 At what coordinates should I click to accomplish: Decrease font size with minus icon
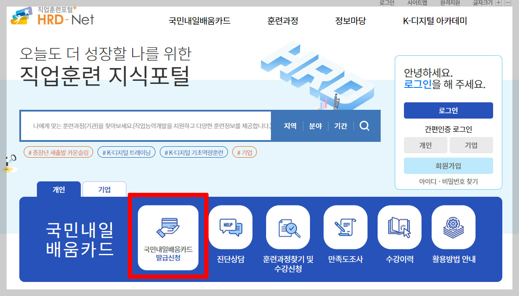point(508,3)
